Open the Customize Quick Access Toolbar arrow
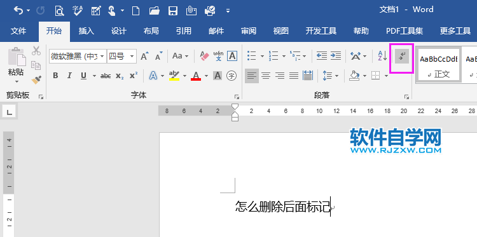 tap(228, 11)
